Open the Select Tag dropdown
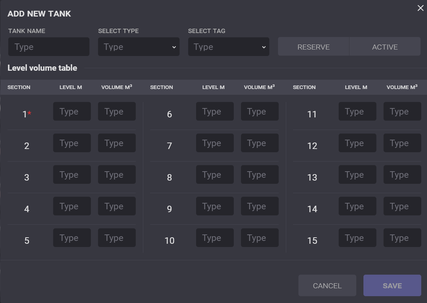 (x=228, y=47)
